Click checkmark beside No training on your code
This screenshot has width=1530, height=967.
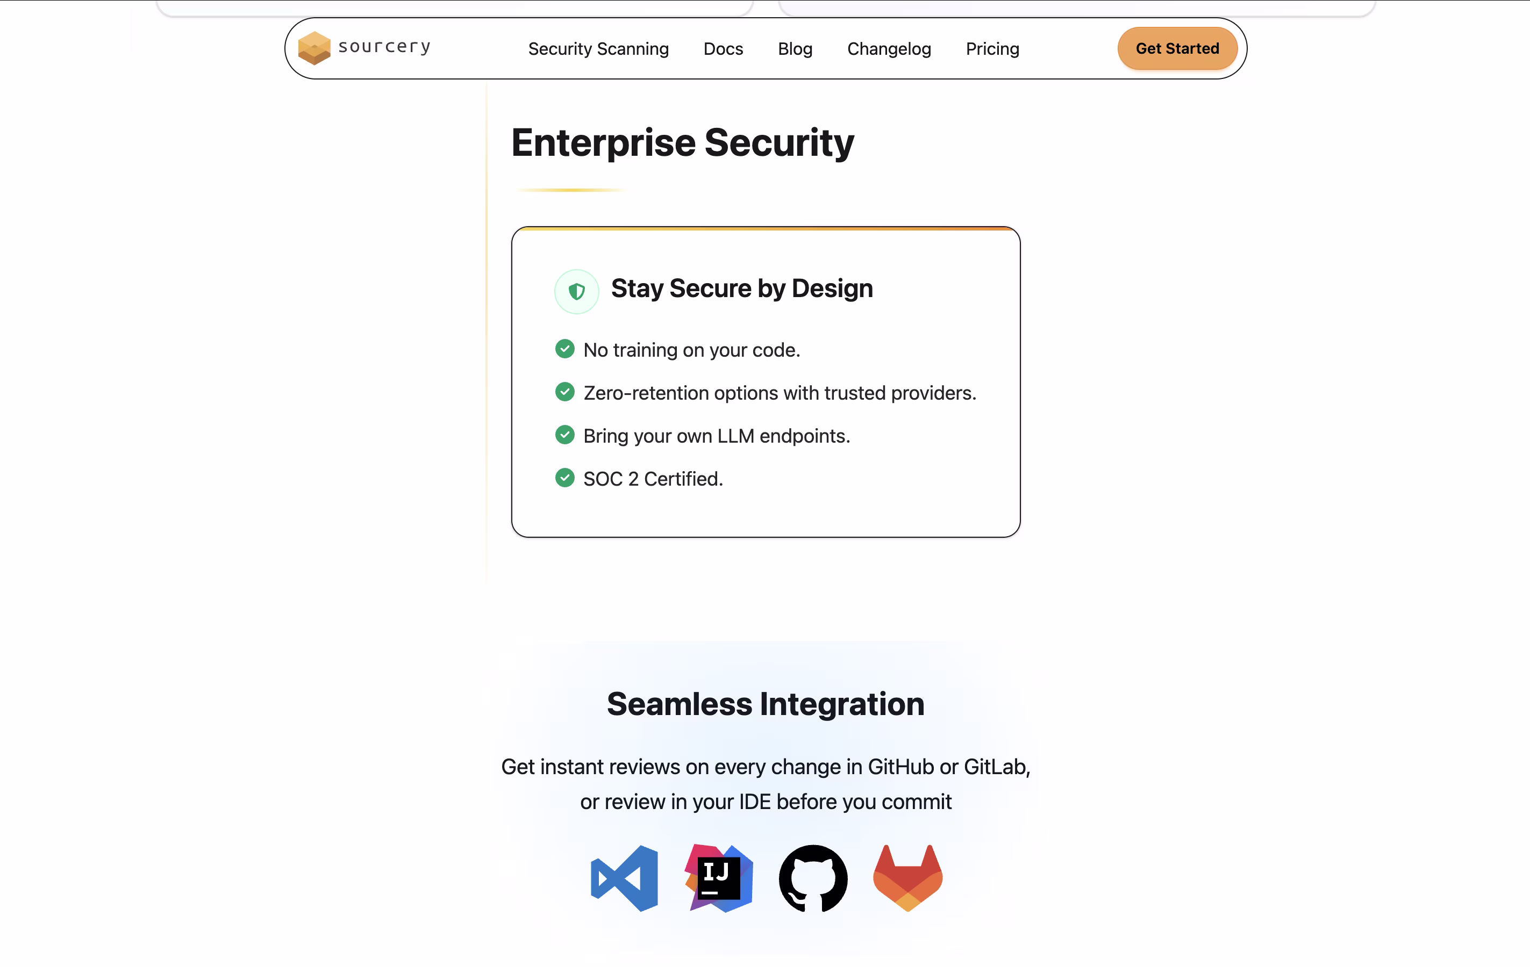(564, 349)
